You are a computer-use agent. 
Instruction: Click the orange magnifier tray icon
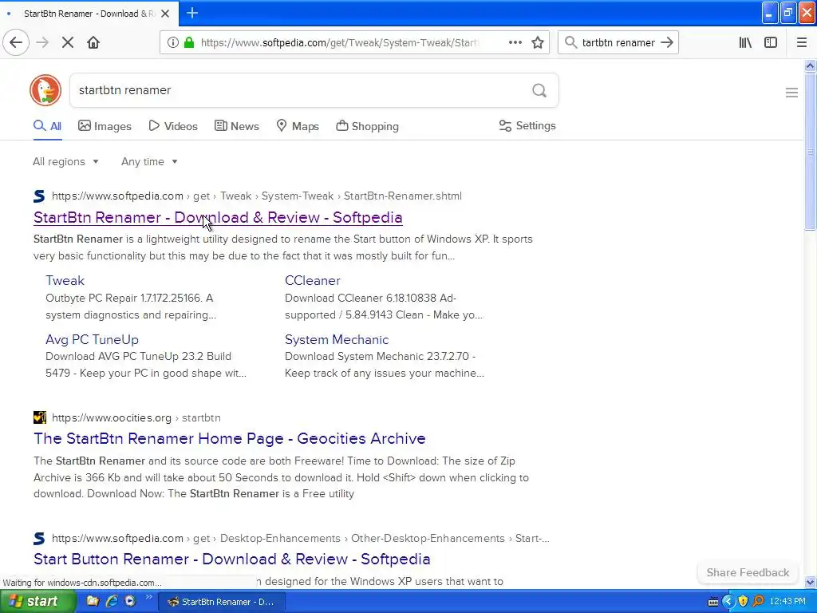[758, 601]
